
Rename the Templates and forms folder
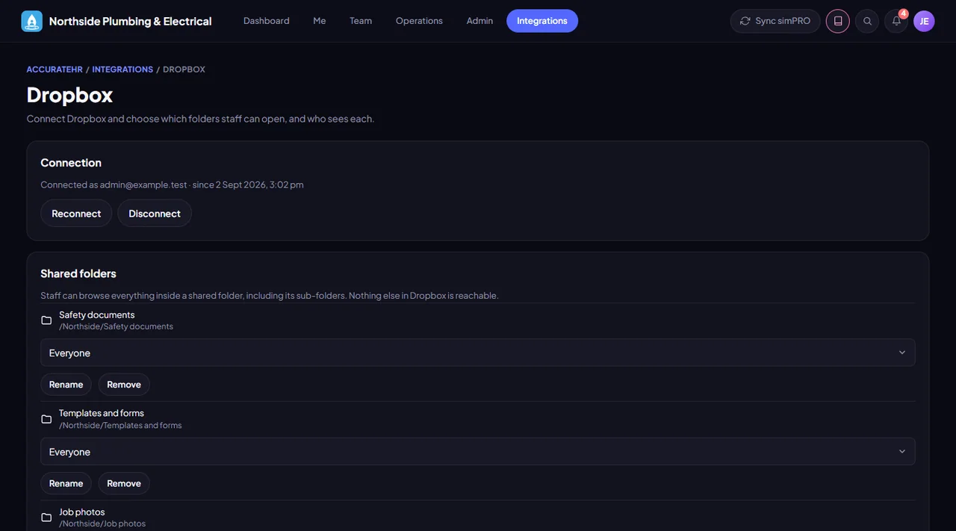click(x=66, y=483)
